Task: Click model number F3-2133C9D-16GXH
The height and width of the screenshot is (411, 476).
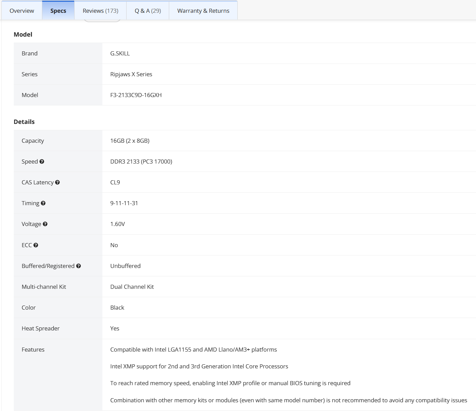Action: point(136,95)
